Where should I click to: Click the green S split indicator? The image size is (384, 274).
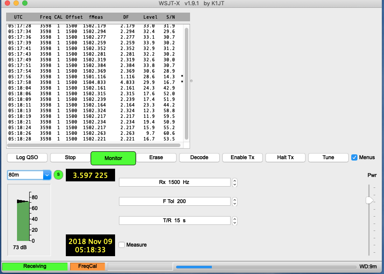[58, 174]
